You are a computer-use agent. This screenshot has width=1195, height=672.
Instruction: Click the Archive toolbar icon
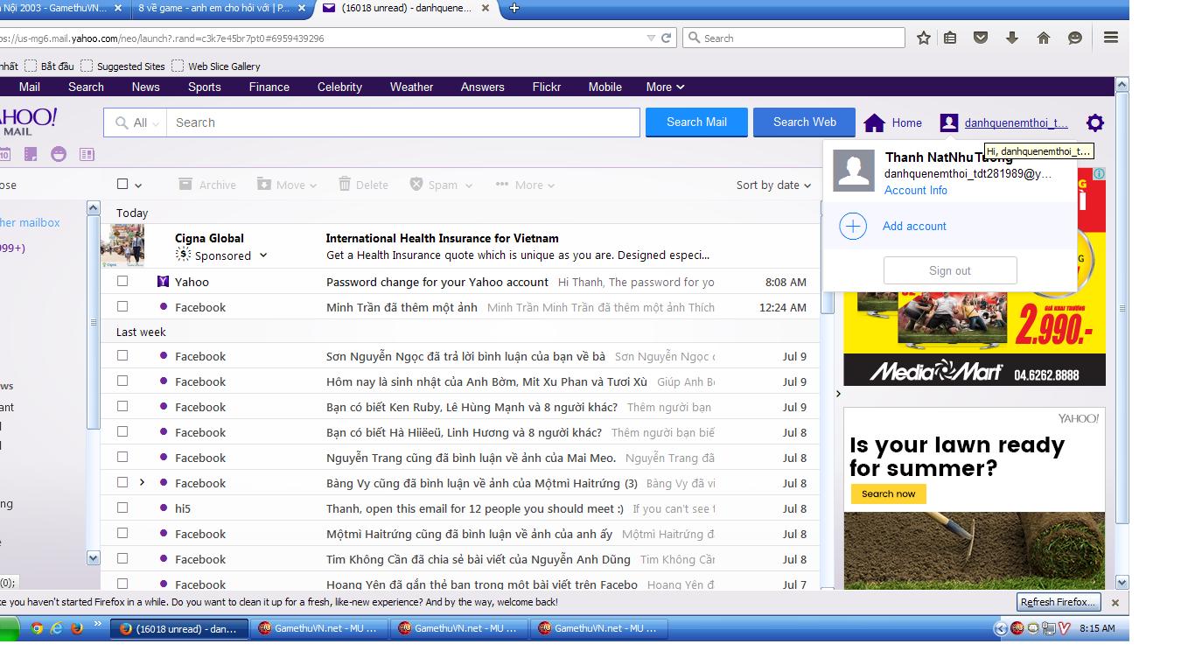coord(185,184)
